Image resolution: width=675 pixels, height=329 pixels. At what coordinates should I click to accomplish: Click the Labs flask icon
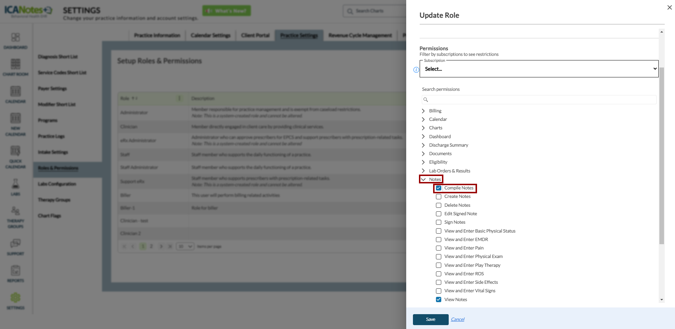[15, 184]
